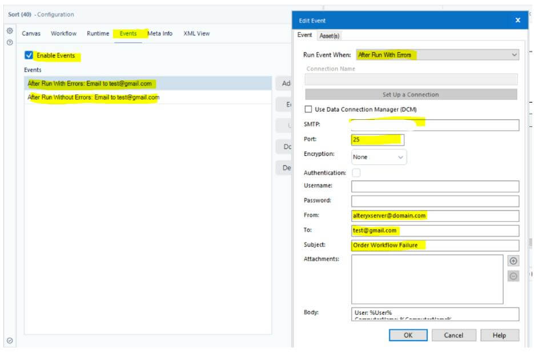Image resolution: width=534 pixels, height=352 pixels.
Task: Switch to the Event tab in dialog
Action: tap(304, 35)
